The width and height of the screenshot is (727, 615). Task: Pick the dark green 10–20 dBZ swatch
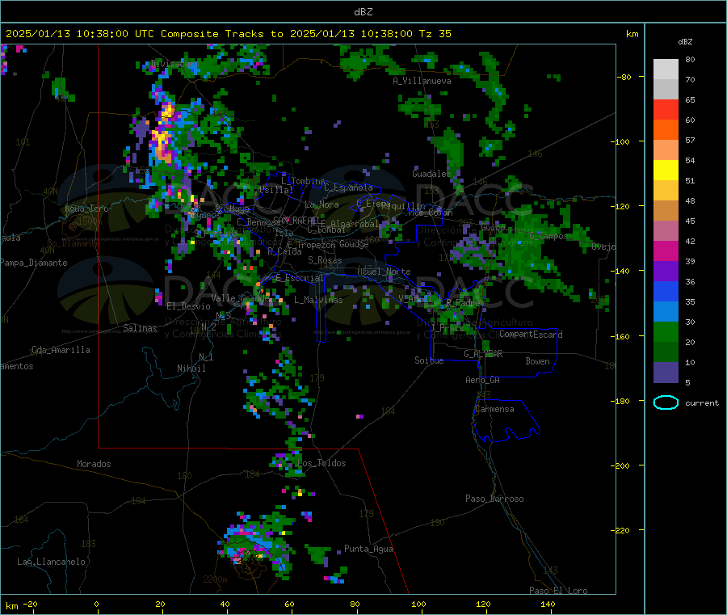tap(666, 352)
